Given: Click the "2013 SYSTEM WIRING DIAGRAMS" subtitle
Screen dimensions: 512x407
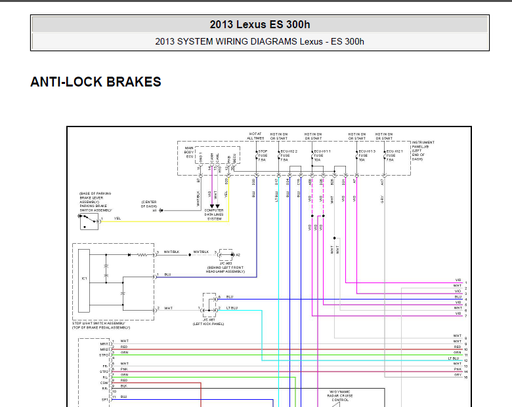Looking at the screenshot, I should [x=226, y=42].
